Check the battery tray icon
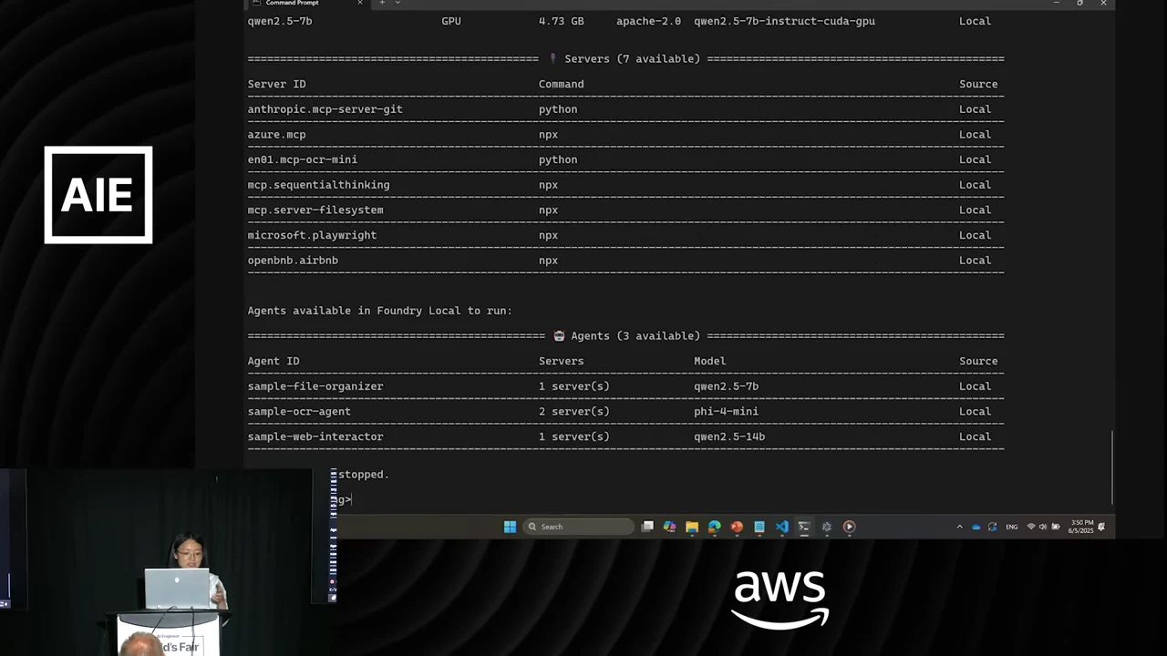Screen dimensions: 1167x656 (1056, 527)
